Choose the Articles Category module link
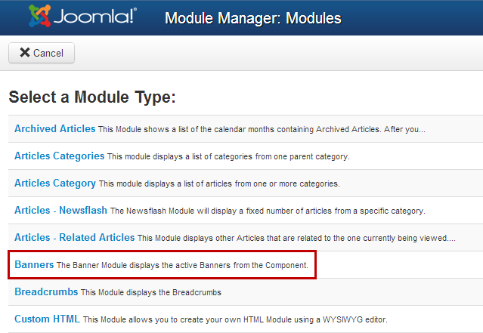Screen dimensions: 483x333 click(x=55, y=183)
